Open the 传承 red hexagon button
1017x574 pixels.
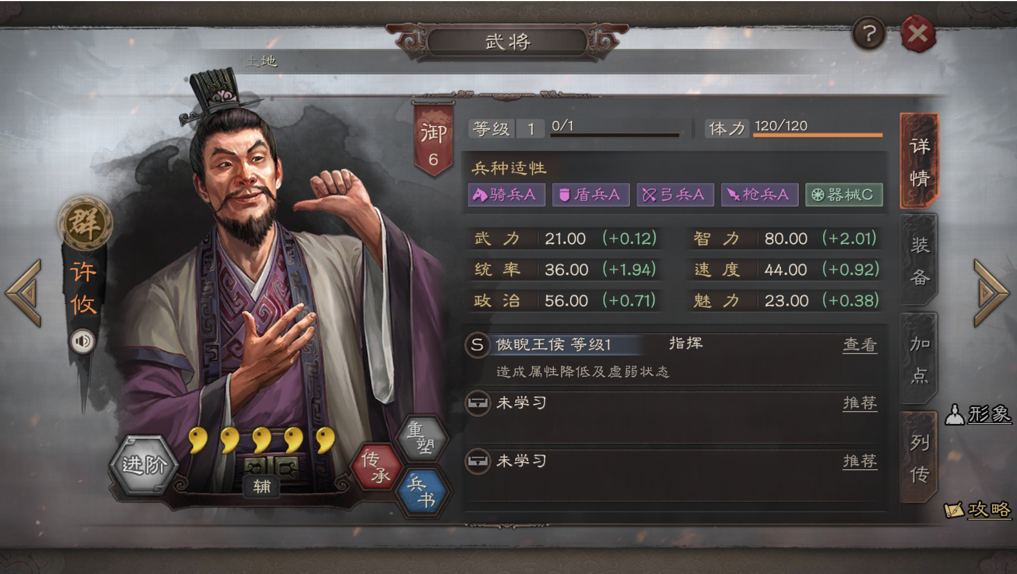pyautogui.click(x=376, y=466)
